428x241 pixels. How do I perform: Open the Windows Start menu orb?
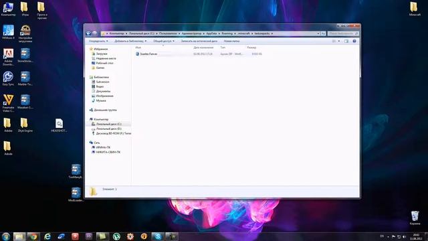pos(6,236)
